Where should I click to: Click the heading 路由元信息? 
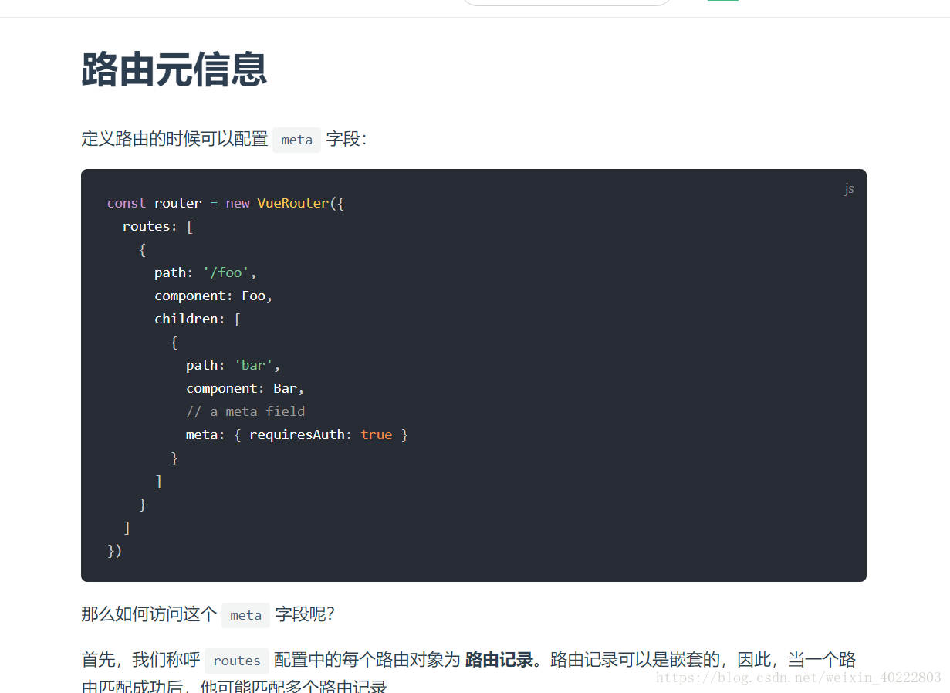point(174,69)
